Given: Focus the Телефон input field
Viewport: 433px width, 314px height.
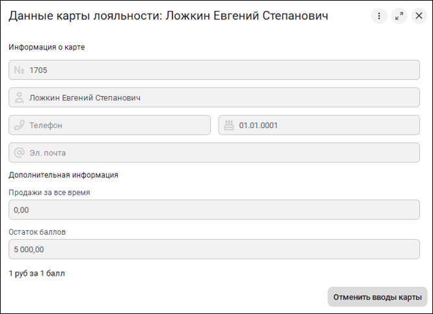Looking at the screenshot, I should [117, 125].
